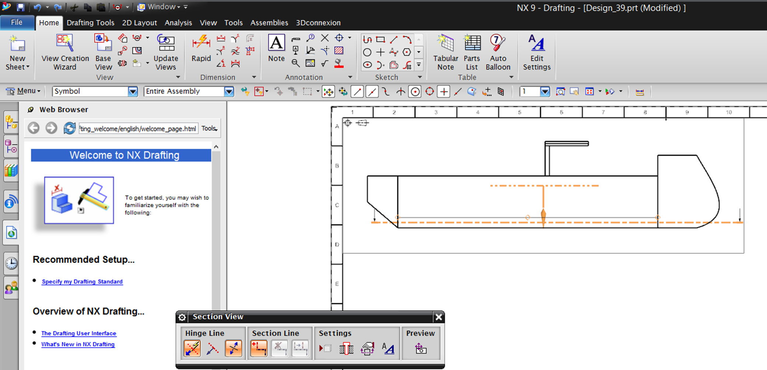Image resolution: width=767 pixels, height=370 pixels.
Task: Click Move View in the Preview group
Action: [x=420, y=348]
